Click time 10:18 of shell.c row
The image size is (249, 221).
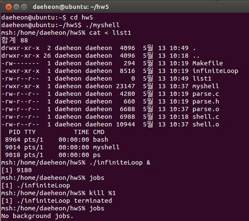179,117
